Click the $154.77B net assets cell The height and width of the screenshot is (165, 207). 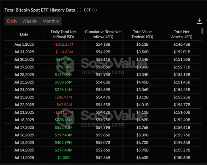(x=182, y=105)
